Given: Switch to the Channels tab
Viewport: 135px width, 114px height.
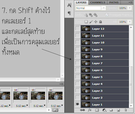Looking at the screenshot, I should tap(98, 2).
